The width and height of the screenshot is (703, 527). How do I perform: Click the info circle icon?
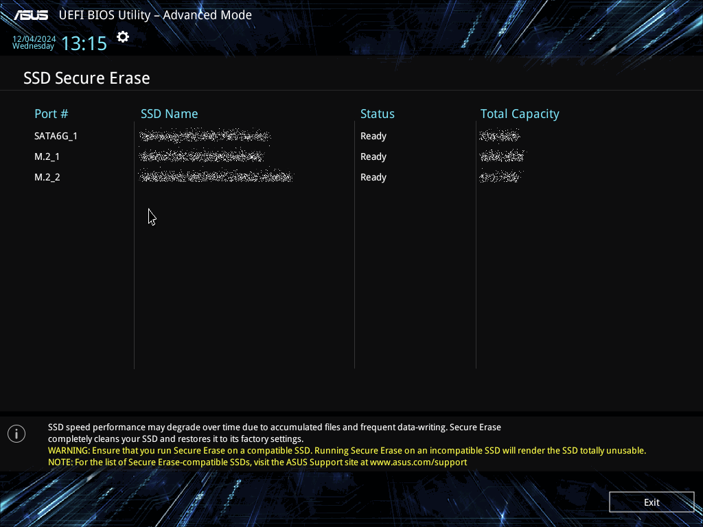point(16,434)
